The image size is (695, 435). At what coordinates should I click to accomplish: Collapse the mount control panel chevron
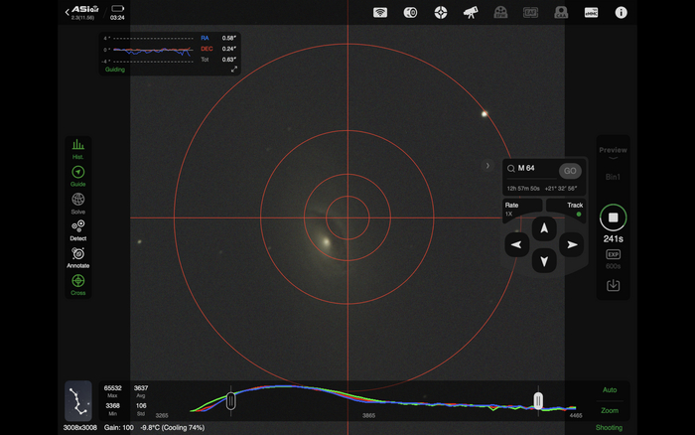[x=487, y=166]
